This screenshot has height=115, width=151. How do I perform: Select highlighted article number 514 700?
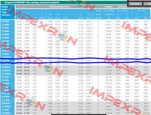click(x=5, y=61)
